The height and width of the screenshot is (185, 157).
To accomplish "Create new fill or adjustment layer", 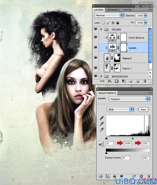I will tap(124, 81).
